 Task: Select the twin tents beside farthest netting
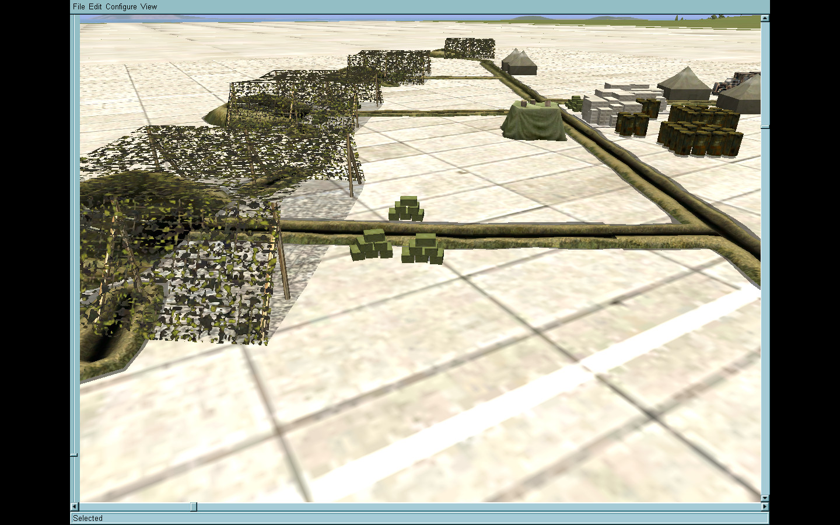tap(518, 62)
